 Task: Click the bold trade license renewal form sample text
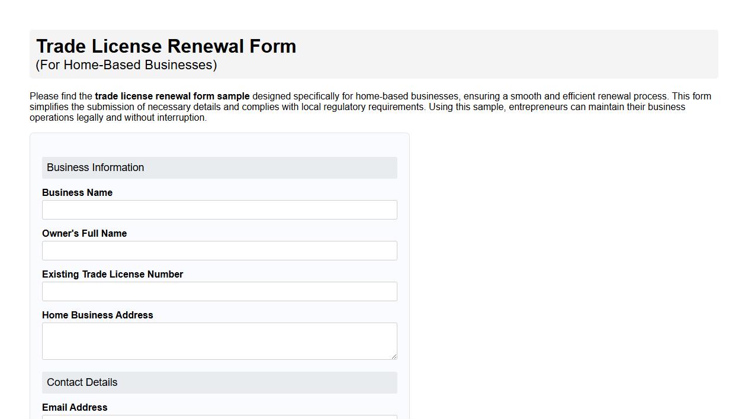click(x=172, y=96)
